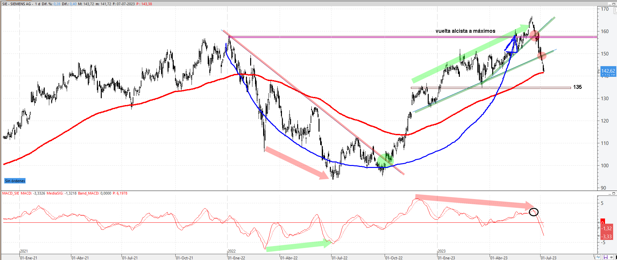The height and width of the screenshot is (260, 617).
Task: Select the 'vuelta alcista a máximos' annotation
Action: click(x=465, y=31)
